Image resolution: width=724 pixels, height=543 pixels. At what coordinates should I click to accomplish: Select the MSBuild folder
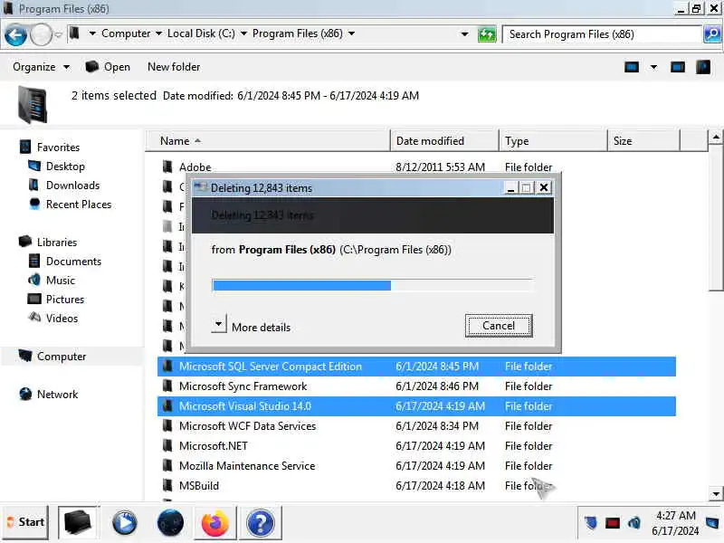[x=416, y=486]
